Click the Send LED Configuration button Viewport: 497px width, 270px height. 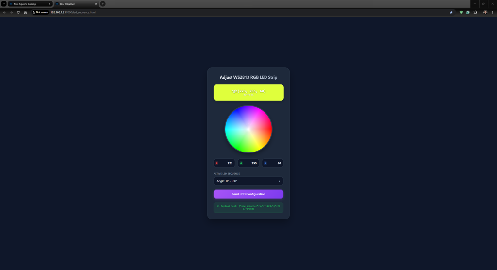(248, 194)
